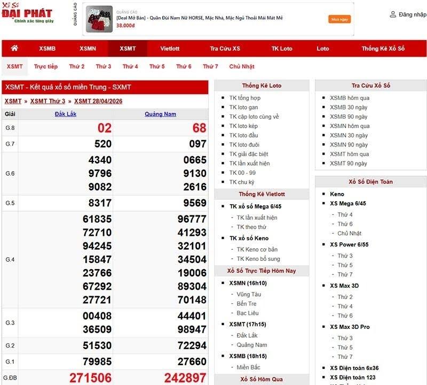
Task: Open TK giải đặc biệt link
Action: (249, 154)
